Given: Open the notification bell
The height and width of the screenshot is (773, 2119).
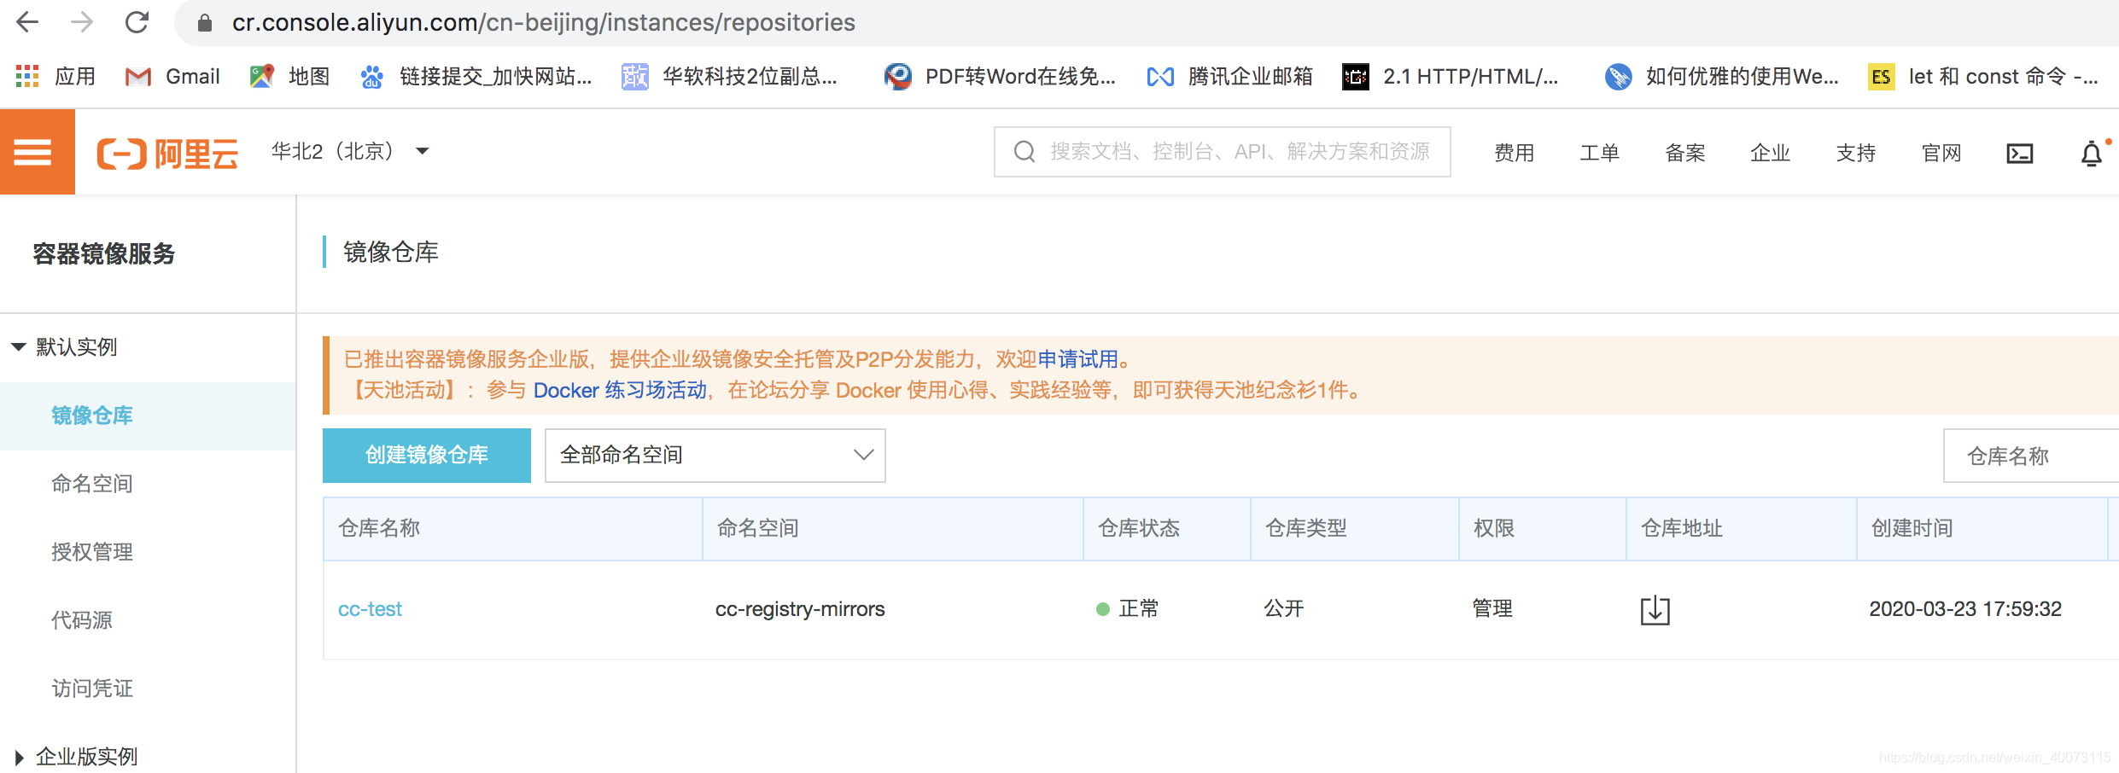Looking at the screenshot, I should pyautogui.click(x=2091, y=154).
